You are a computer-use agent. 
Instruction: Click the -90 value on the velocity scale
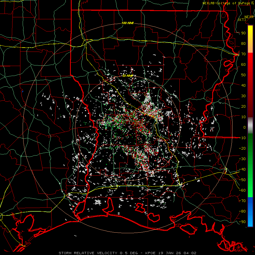coord(242,222)
